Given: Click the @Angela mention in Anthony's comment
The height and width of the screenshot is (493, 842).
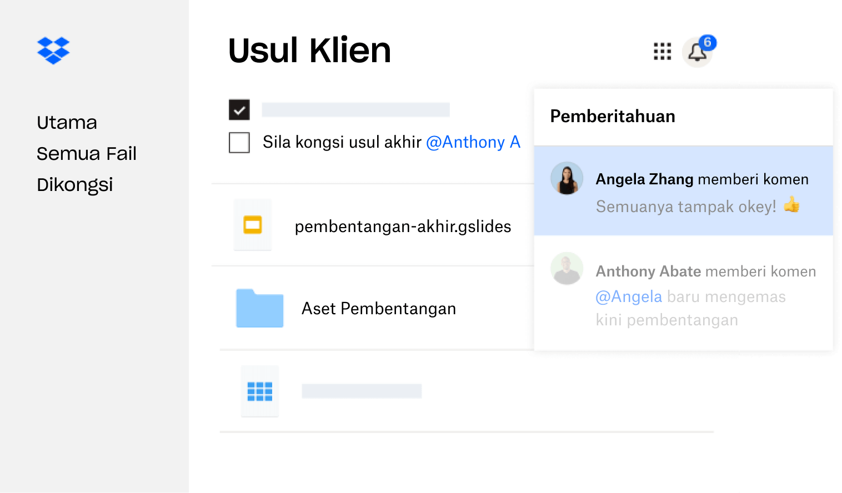Looking at the screenshot, I should click(629, 296).
